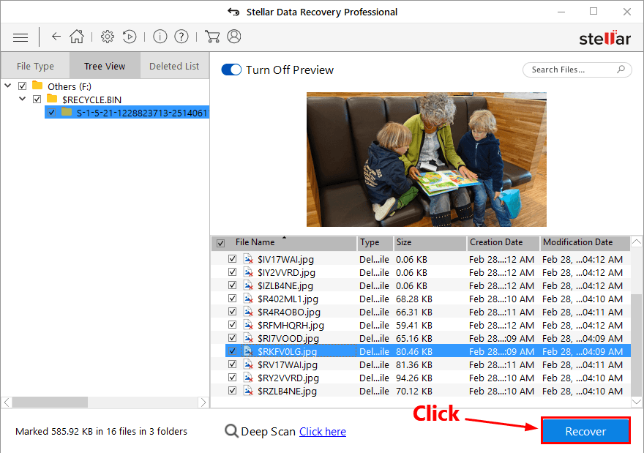Click the $IV17WAI.jpg file icon
The image size is (644, 453).
tap(249, 259)
